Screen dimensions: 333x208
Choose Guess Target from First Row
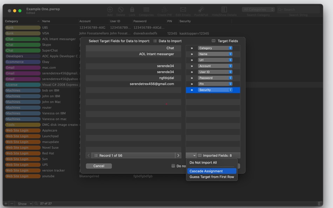tap(212, 177)
